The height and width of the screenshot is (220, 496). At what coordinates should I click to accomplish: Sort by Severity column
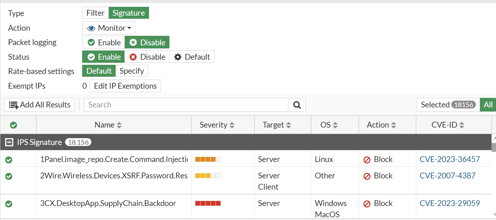[217, 125]
